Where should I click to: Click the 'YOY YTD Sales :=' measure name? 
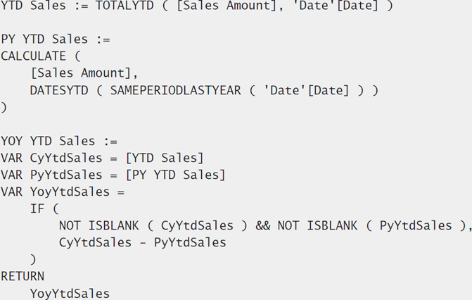[59, 141]
